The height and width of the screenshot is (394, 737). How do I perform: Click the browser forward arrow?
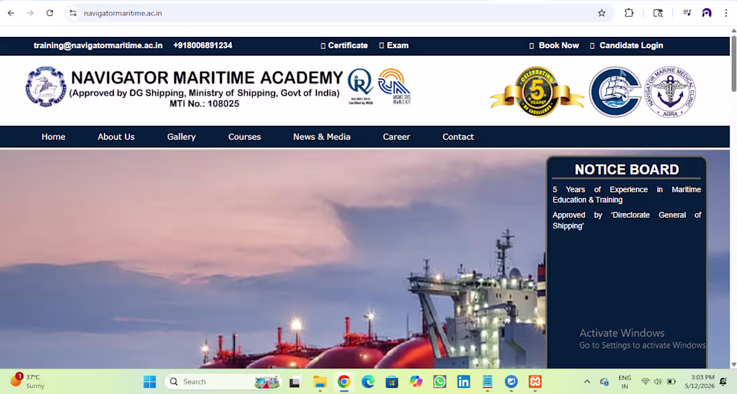(x=30, y=13)
